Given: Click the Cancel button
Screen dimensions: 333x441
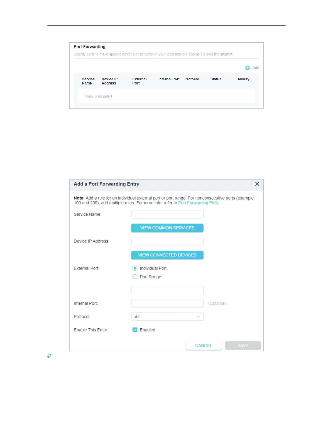Looking at the screenshot, I should pyautogui.click(x=204, y=346).
